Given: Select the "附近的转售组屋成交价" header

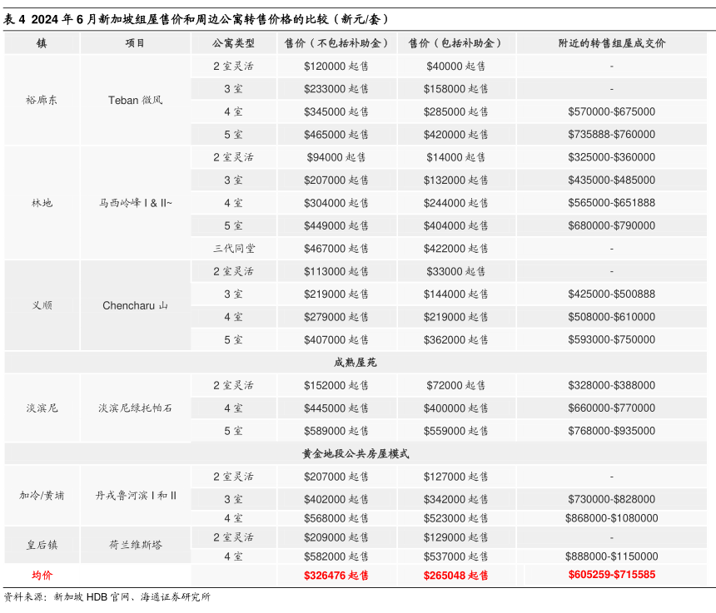Looking at the screenshot, I should coord(612,43).
